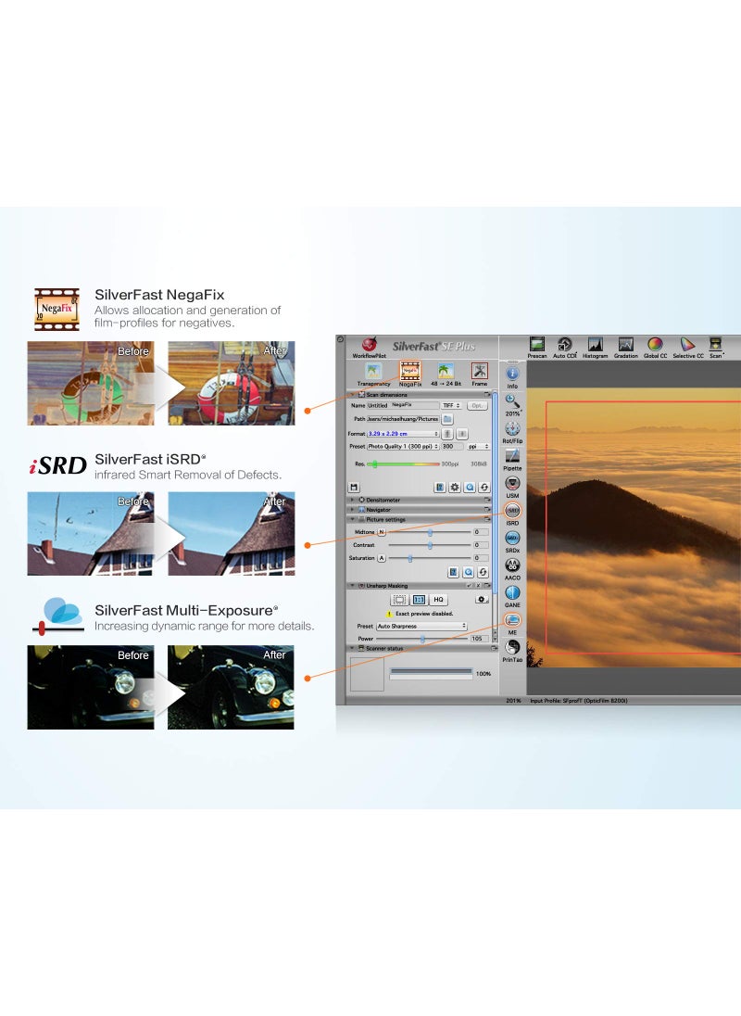
Task: Click the folder icon next to Path
Action: point(447,419)
